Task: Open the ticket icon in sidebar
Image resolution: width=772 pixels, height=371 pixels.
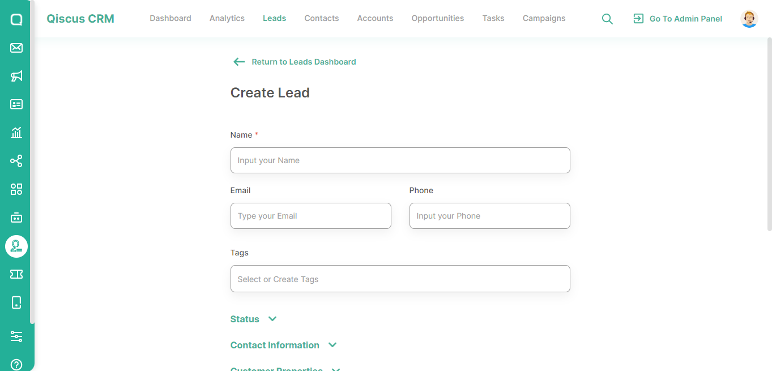Action: 16,274
